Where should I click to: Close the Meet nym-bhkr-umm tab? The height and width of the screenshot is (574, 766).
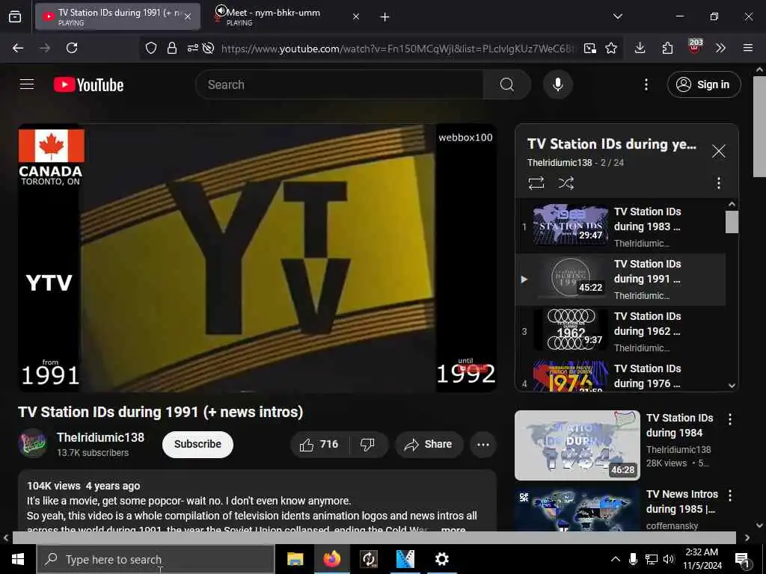point(356,16)
